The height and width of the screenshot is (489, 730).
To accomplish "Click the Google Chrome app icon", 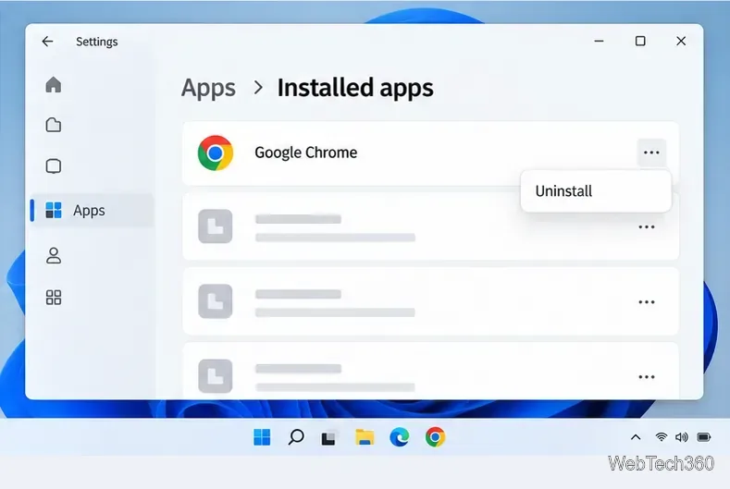I will pyautogui.click(x=215, y=153).
